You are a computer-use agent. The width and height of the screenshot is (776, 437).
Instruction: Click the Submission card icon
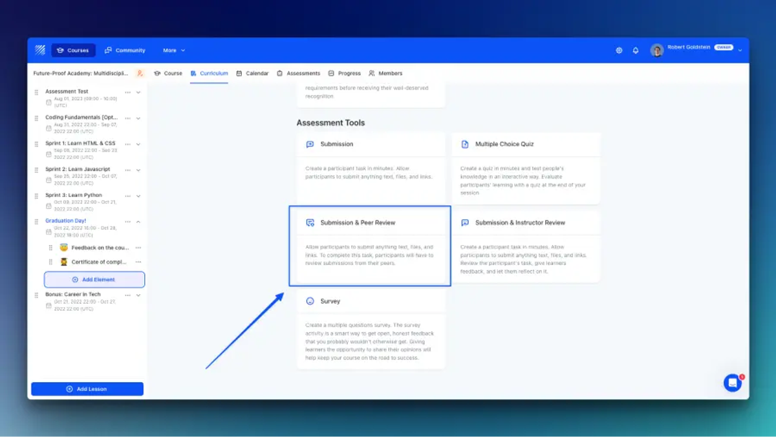pyautogui.click(x=310, y=144)
